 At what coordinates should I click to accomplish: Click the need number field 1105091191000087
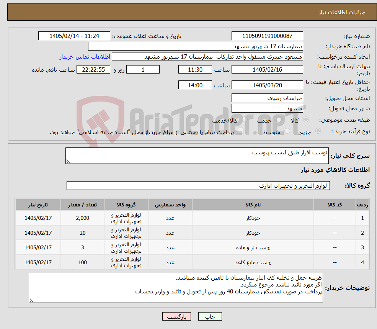[x=267, y=36]
